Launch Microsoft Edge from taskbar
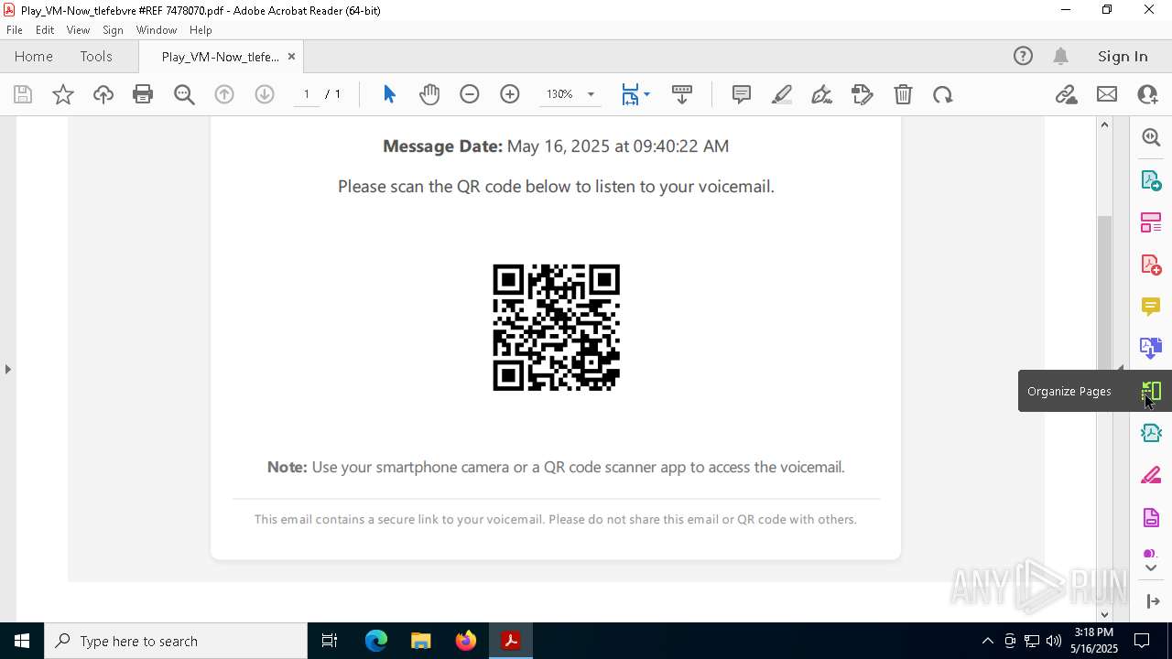 coord(376,641)
